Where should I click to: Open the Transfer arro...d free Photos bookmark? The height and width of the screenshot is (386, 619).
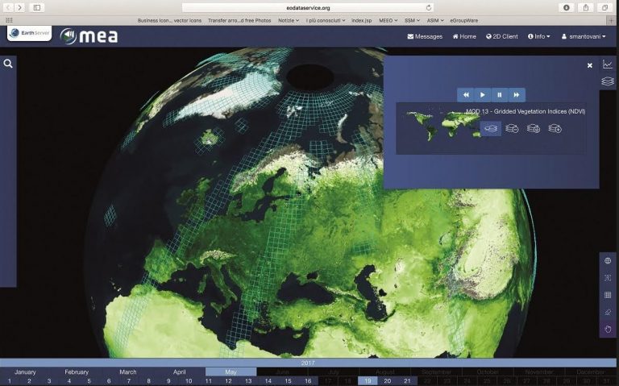239,20
